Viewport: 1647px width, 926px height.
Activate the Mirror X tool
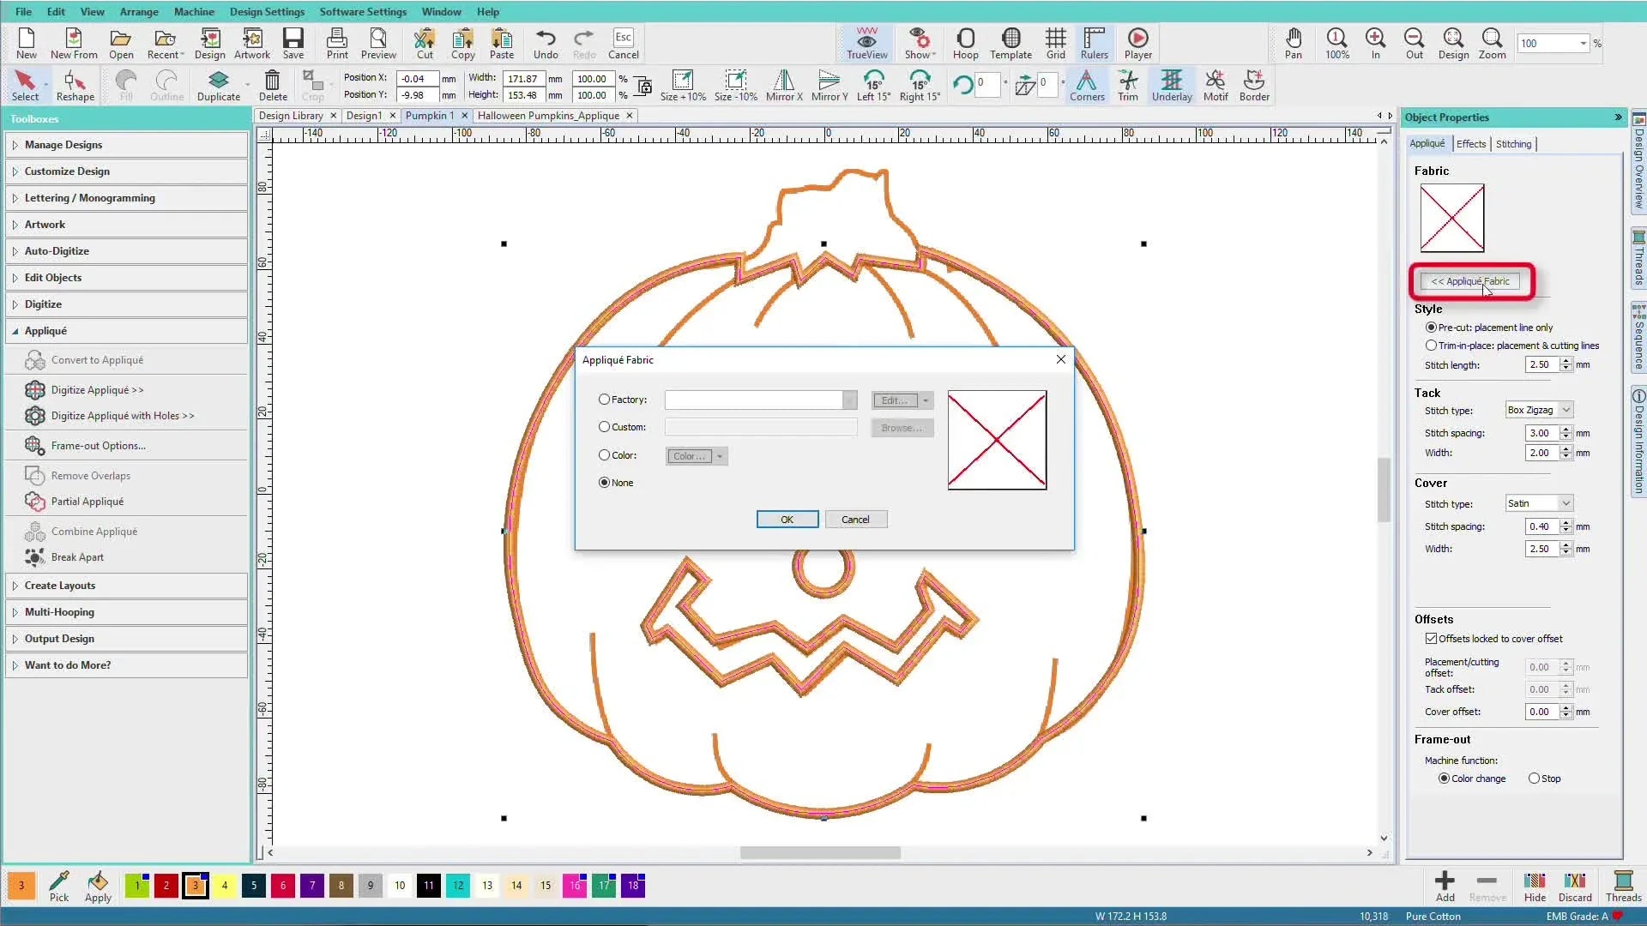pyautogui.click(x=783, y=85)
